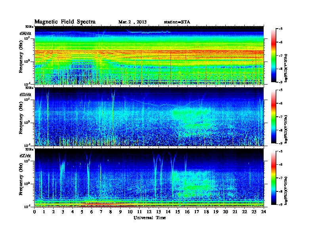
Task: Click hour 20 on the time axis
Action: coord(226,212)
